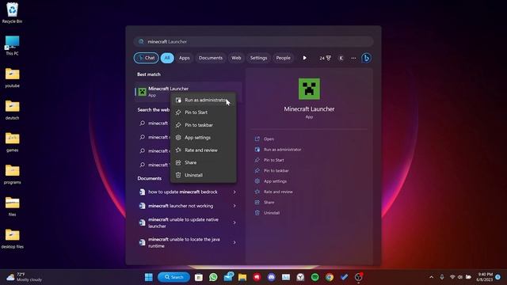Open the Recycle Bin desktop icon

tap(13, 13)
